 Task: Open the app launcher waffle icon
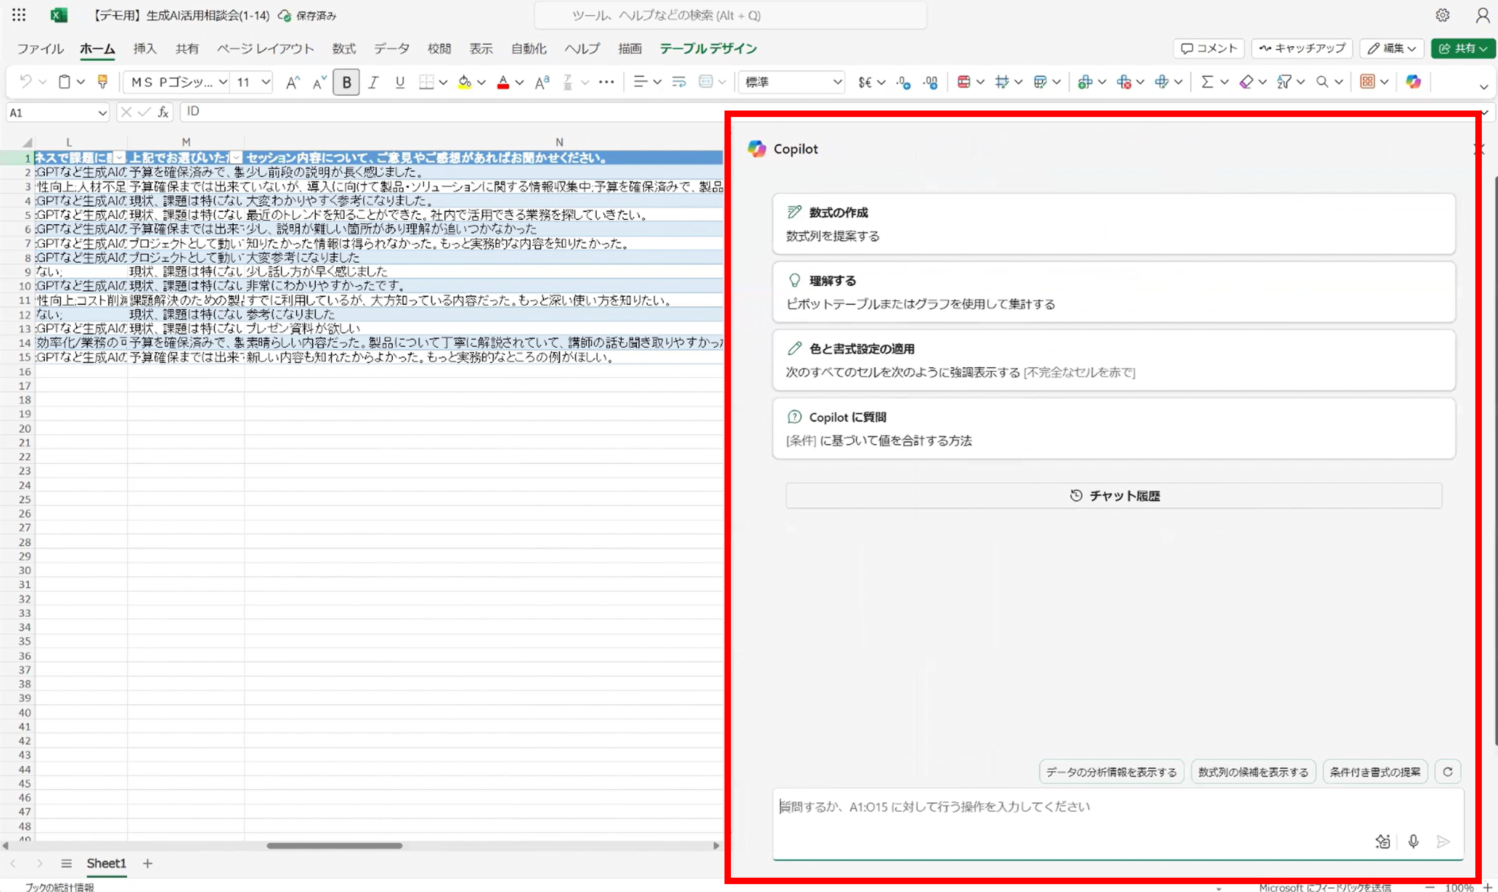coord(19,15)
